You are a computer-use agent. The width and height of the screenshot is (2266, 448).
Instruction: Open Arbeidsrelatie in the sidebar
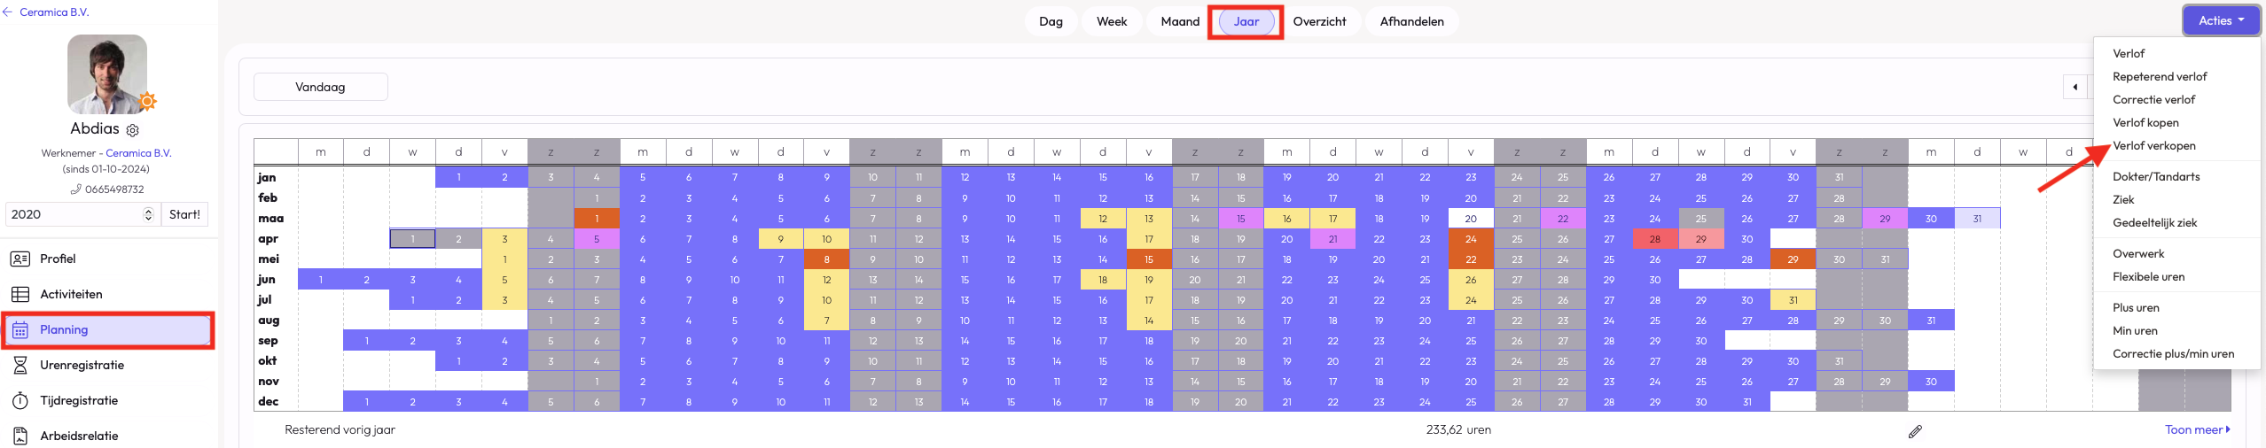tap(78, 436)
